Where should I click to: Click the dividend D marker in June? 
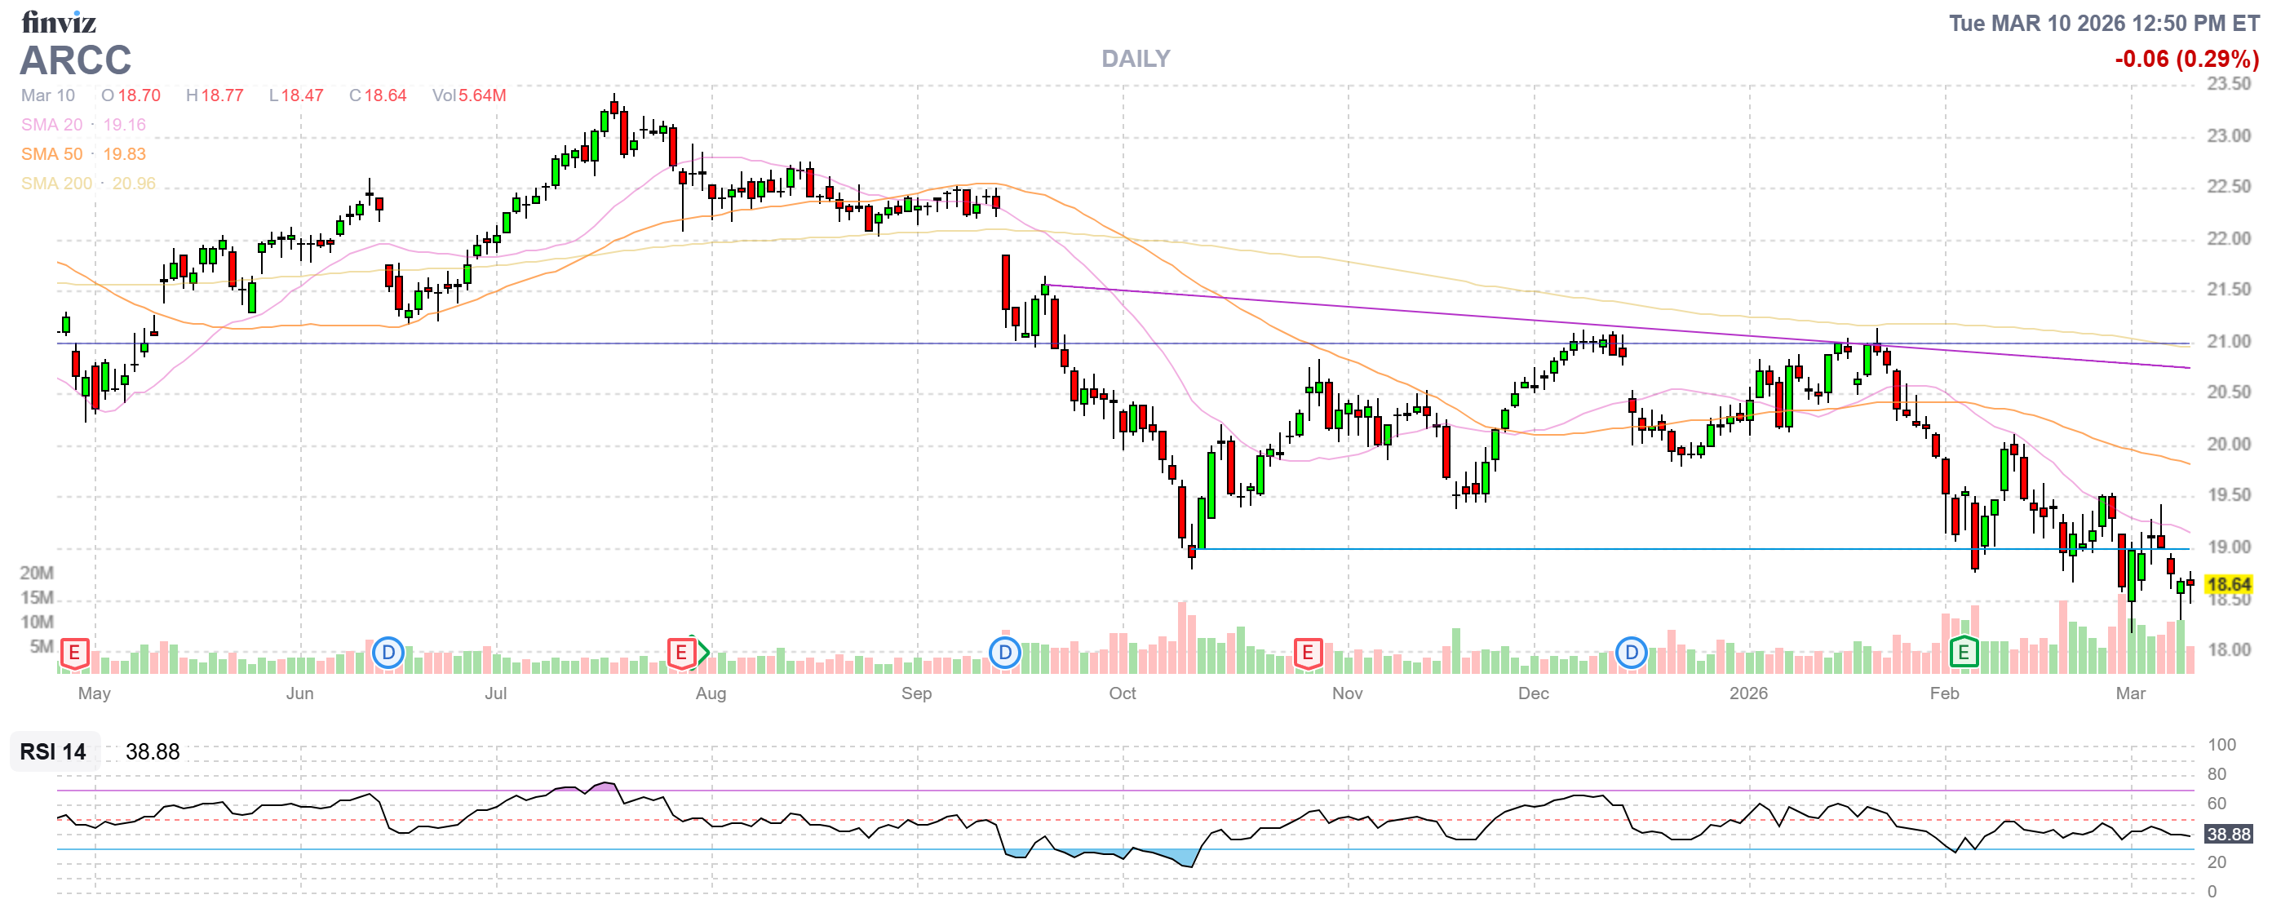pos(388,654)
